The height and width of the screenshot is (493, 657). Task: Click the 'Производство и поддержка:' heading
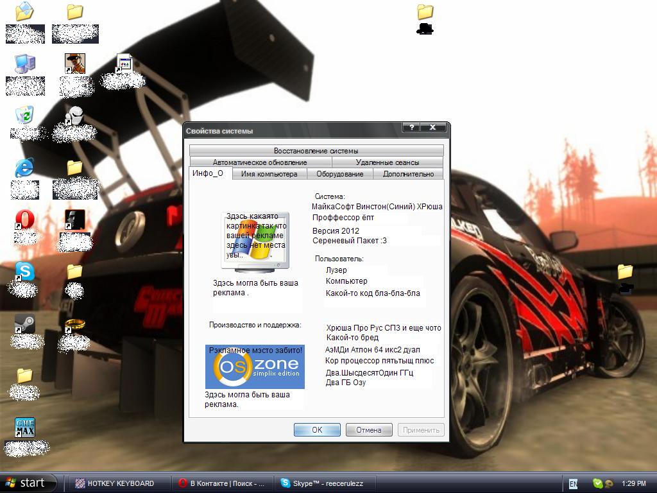255,325
